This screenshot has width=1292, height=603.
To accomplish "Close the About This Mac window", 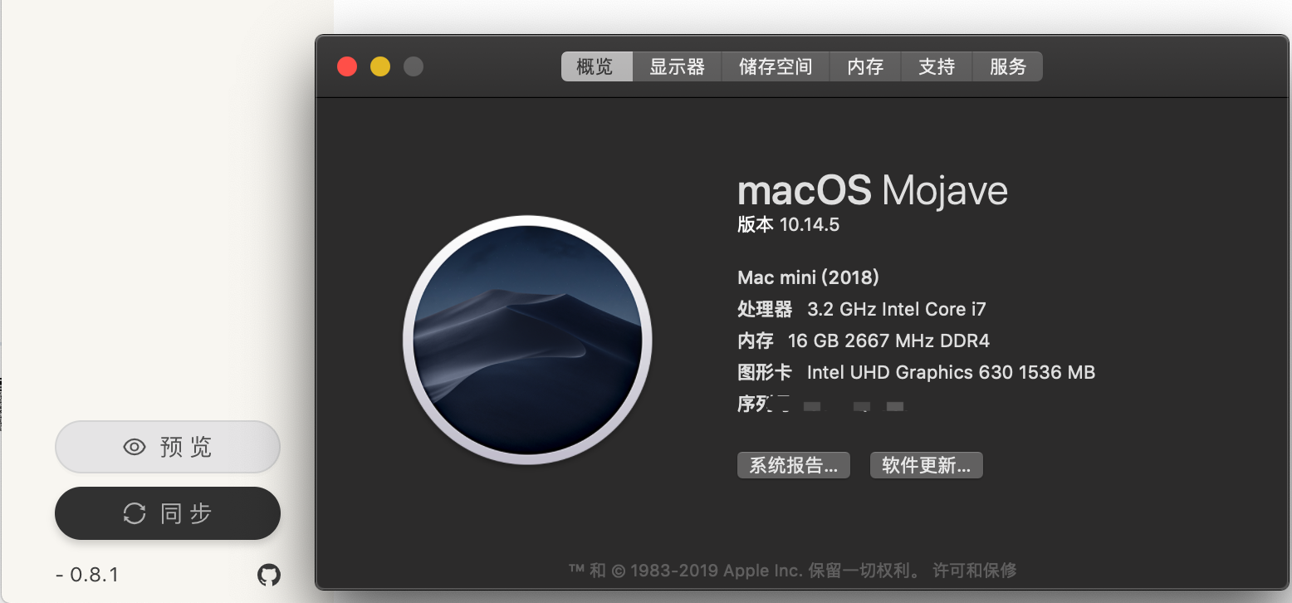I will 347,66.
